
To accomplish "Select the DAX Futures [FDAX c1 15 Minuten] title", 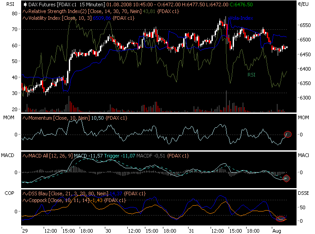I will pyautogui.click(x=67, y=4).
